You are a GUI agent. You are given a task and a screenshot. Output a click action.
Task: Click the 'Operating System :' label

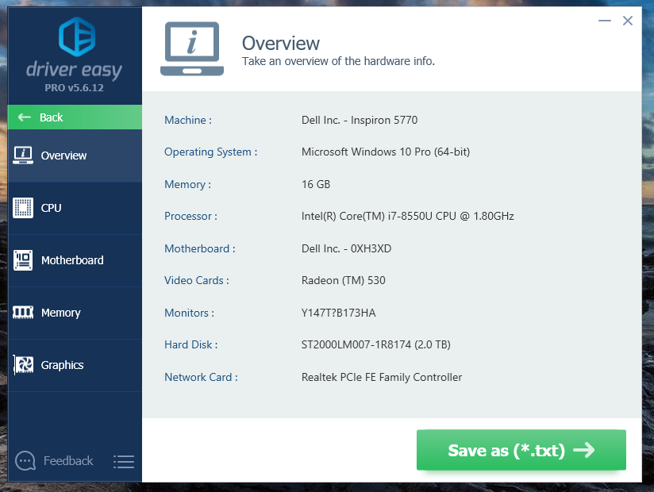point(210,152)
